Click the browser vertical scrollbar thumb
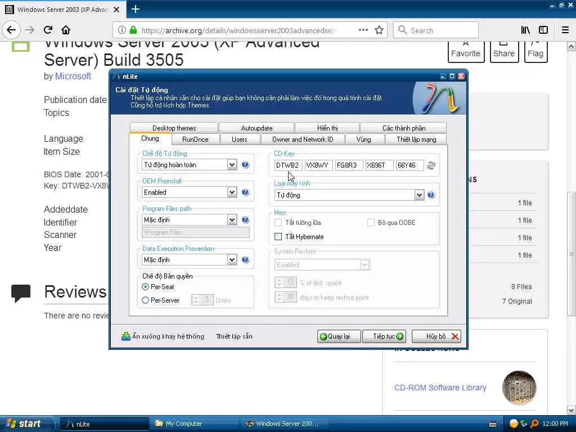 tap(571, 254)
